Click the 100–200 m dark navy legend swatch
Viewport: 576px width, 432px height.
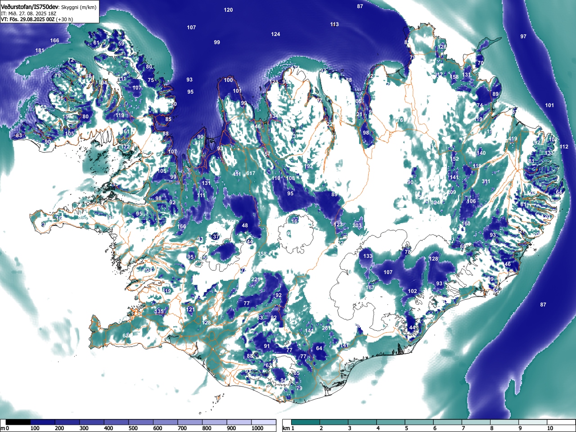coord(43,422)
